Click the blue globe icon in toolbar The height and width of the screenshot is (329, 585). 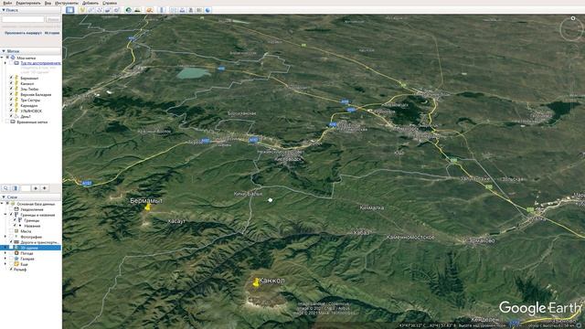coord(208,10)
